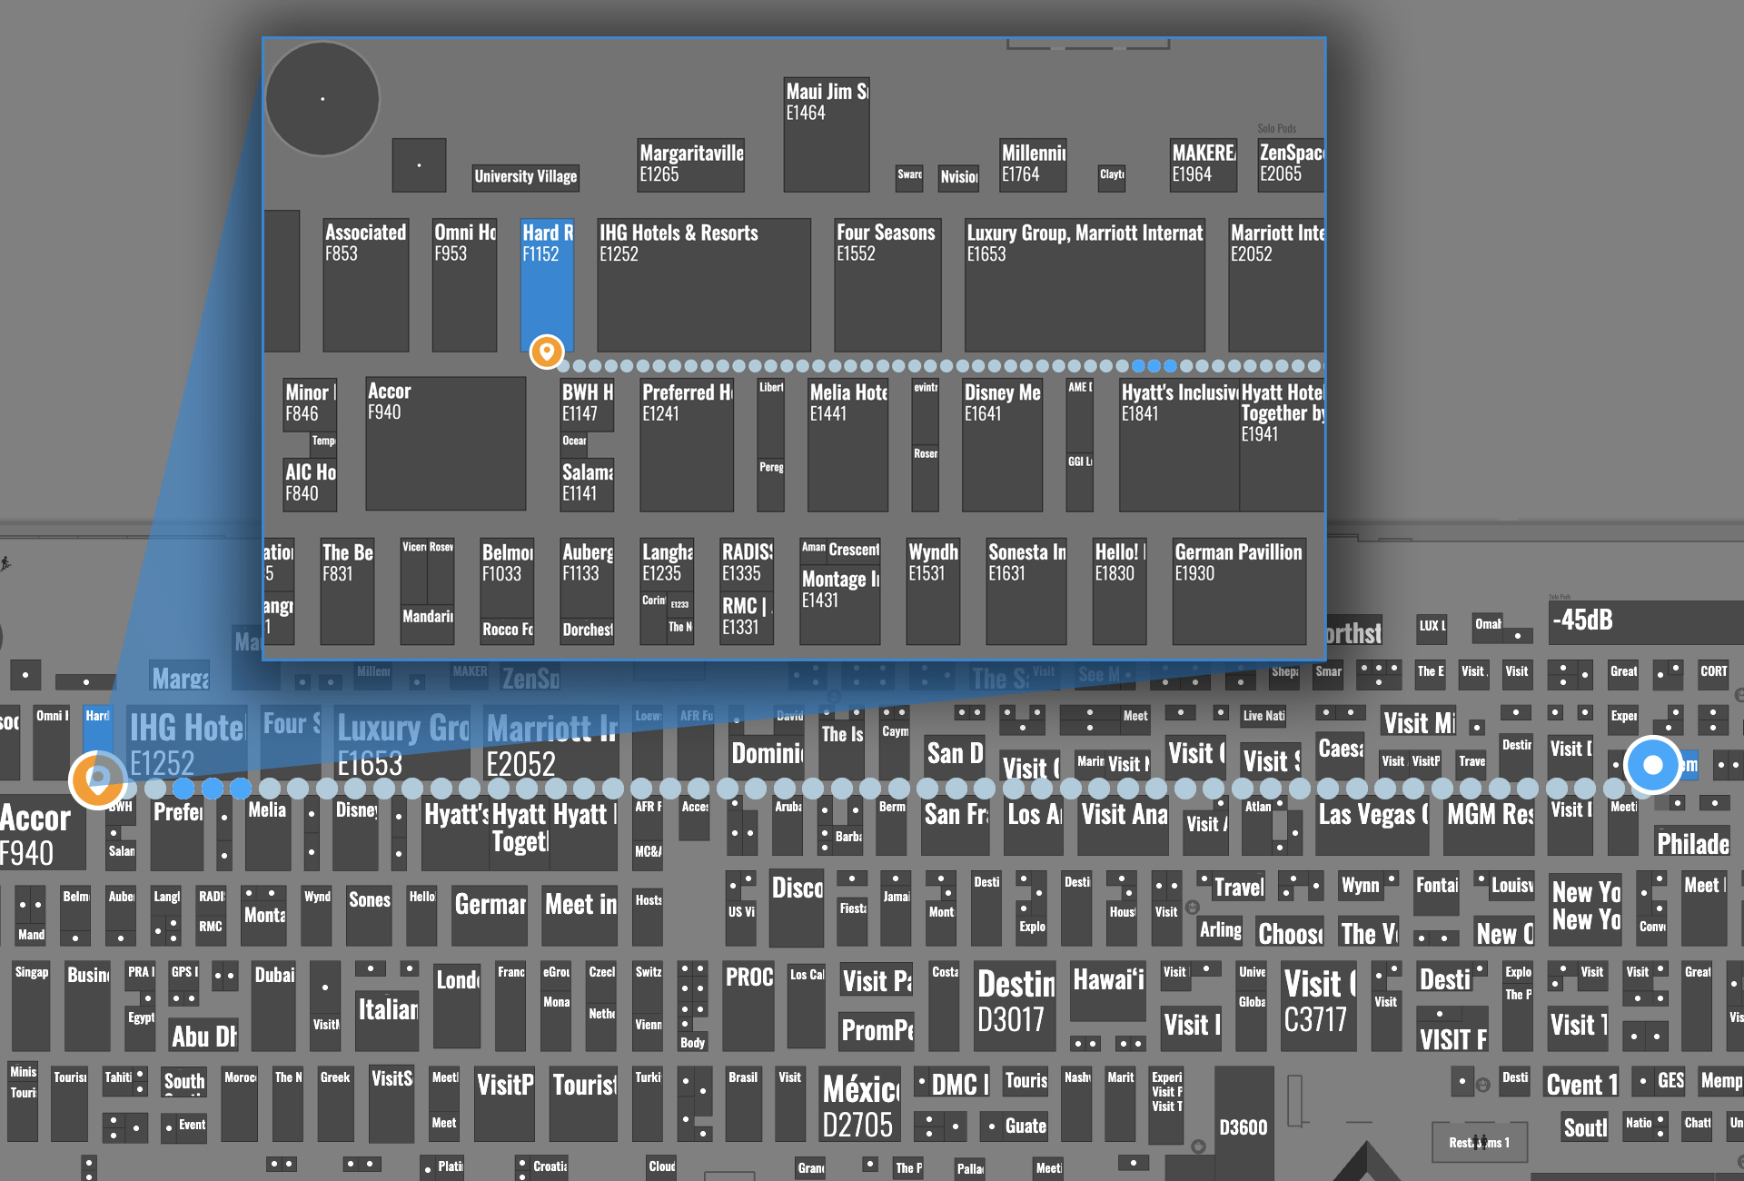
Task: Click the orange start pin on the main map
Action: click(97, 779)
